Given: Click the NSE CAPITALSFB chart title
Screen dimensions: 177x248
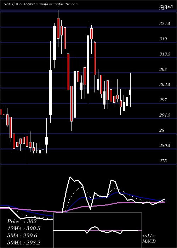Looking at the screenshot, I should coord(41,4).
